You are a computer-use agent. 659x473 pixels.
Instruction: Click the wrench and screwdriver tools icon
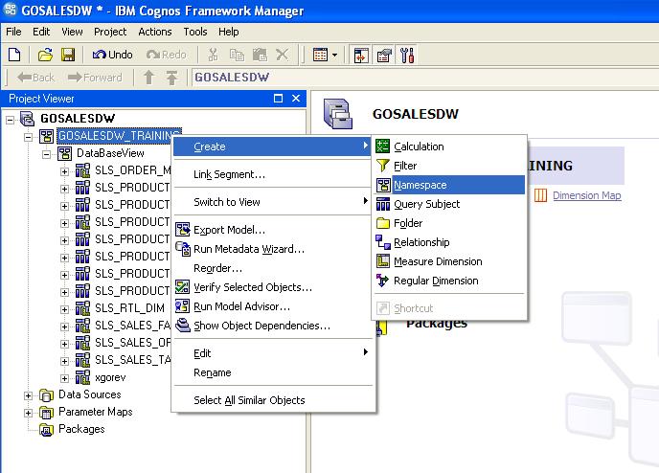[407, 55]
